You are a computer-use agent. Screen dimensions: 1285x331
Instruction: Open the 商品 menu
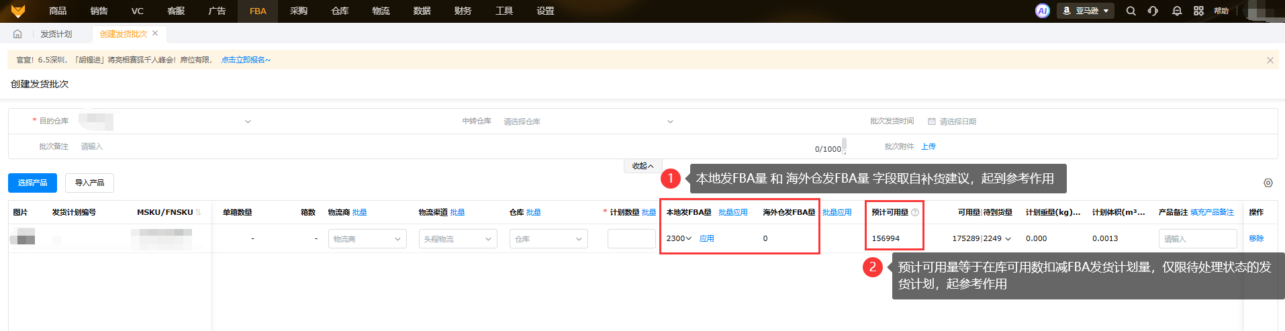coord(58,11)
